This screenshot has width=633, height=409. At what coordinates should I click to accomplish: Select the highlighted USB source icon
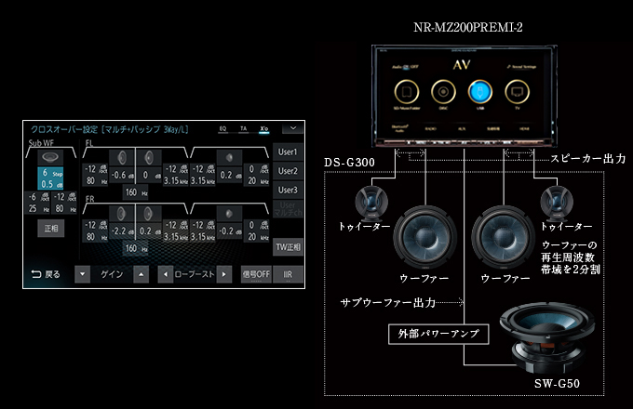pos(478,91)
